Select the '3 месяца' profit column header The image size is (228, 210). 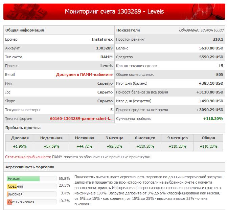coord(114,138)
